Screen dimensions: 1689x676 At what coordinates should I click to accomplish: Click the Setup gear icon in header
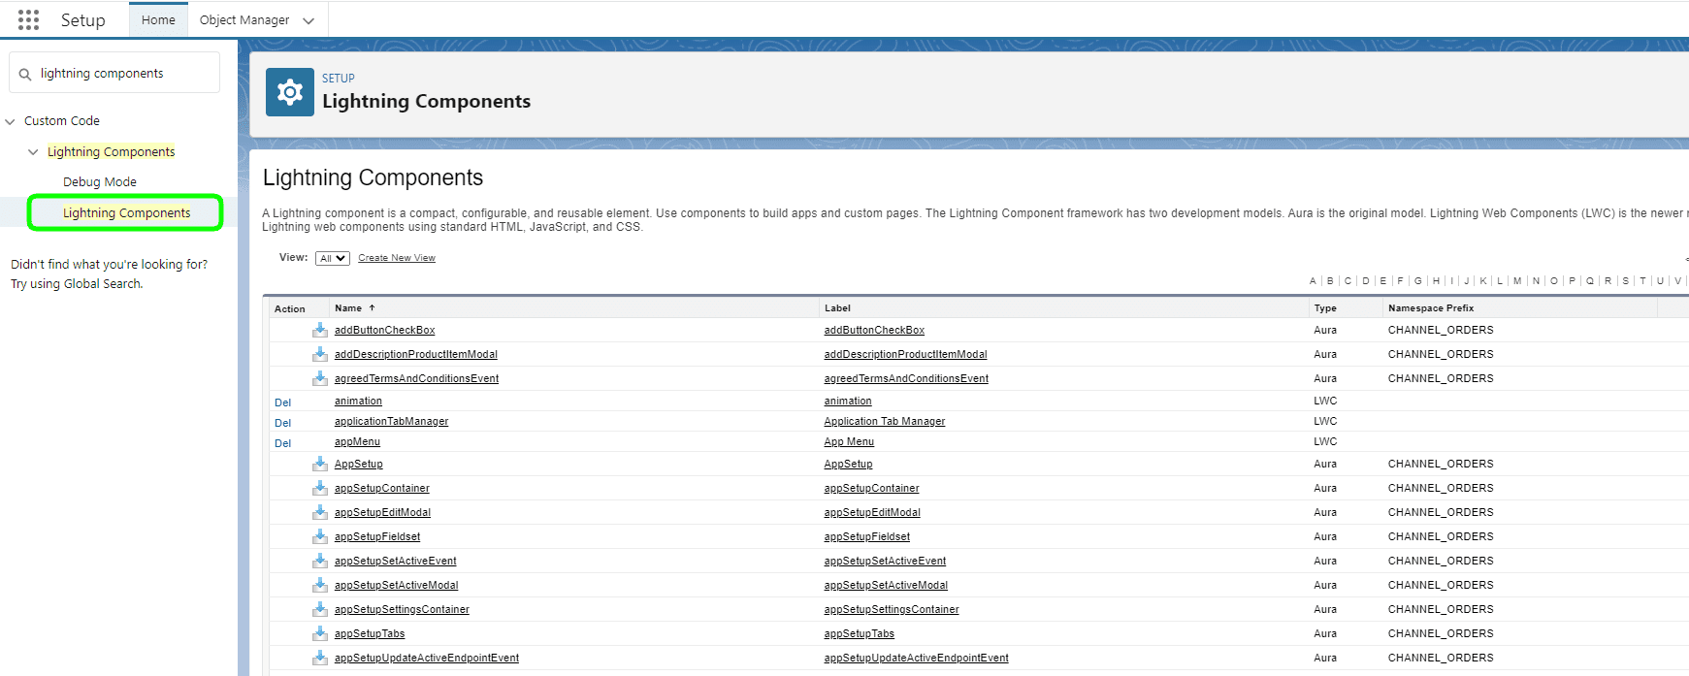pos(289,92)
